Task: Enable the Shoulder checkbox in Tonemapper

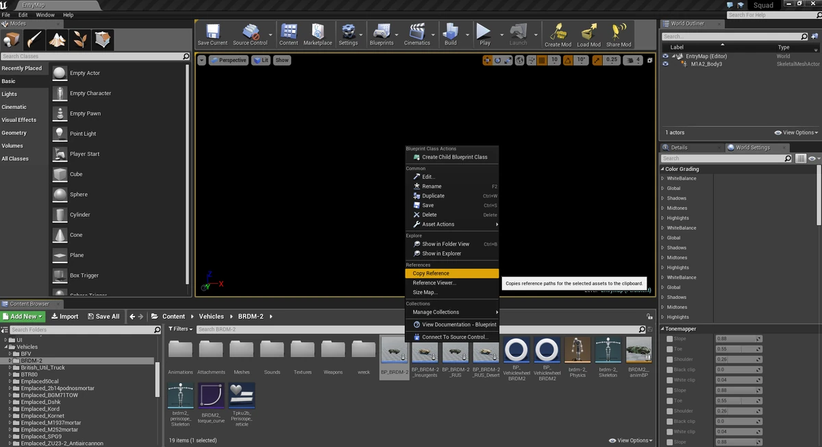Action: tap(670, 359)
